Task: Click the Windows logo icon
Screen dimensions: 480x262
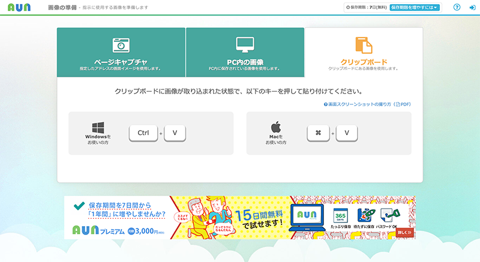Action: coord(98,127)
